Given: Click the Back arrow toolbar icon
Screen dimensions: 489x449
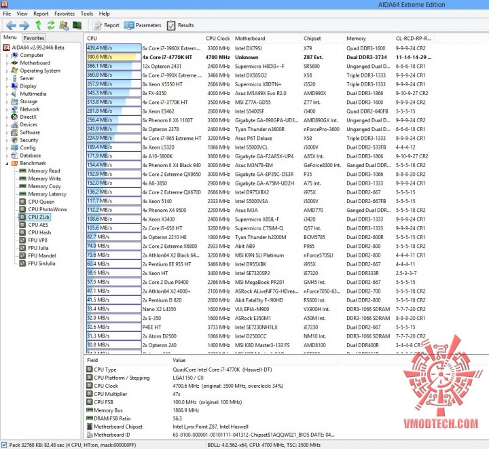Looking at the screenshot, I should pos(11,25).
